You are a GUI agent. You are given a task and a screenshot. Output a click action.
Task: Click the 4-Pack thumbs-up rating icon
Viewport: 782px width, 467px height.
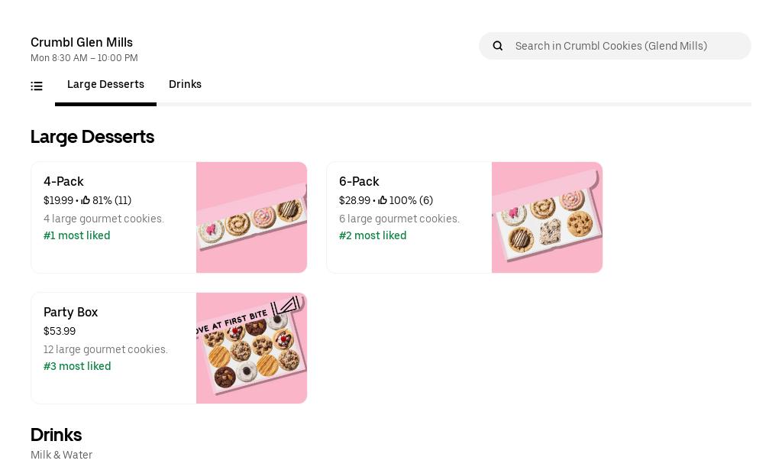[x=86, y=201]
